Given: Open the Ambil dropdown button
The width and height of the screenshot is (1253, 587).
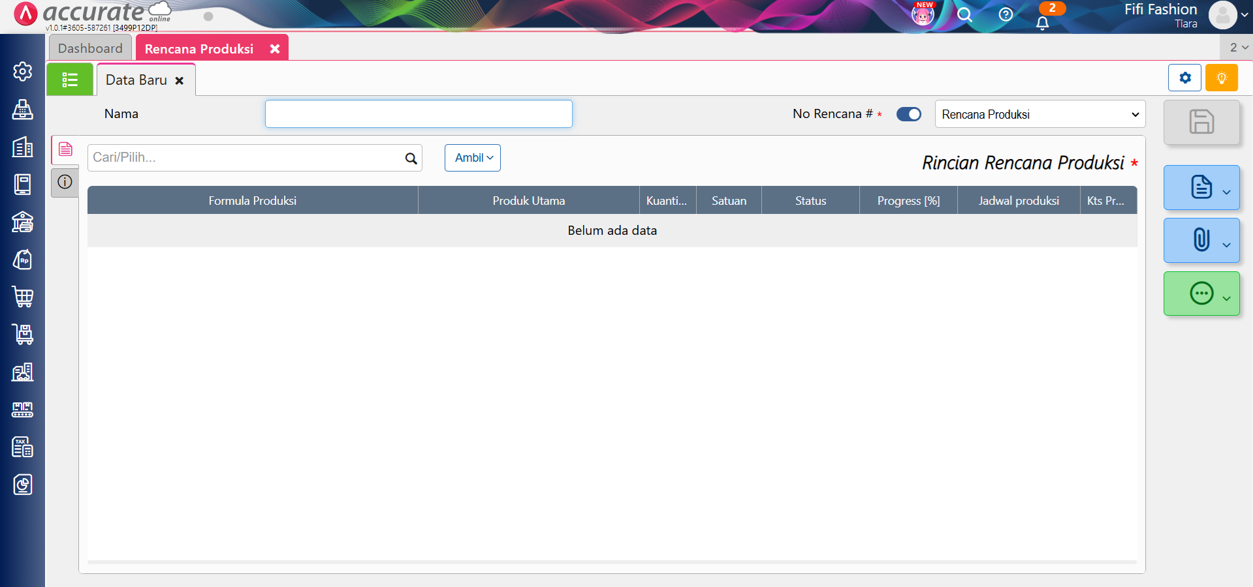Looking at the screenshot, I should 473,158.
